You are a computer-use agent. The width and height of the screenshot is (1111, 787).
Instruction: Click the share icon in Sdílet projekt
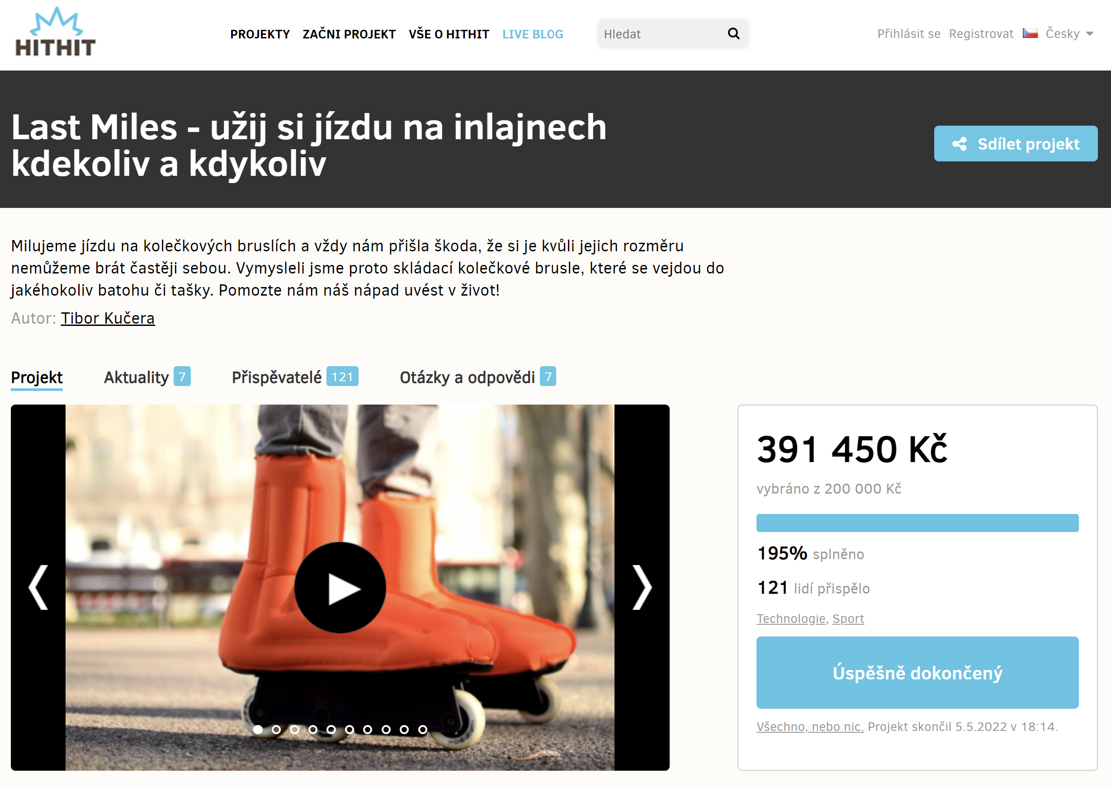pyautogui.click(x=959, y=144)
